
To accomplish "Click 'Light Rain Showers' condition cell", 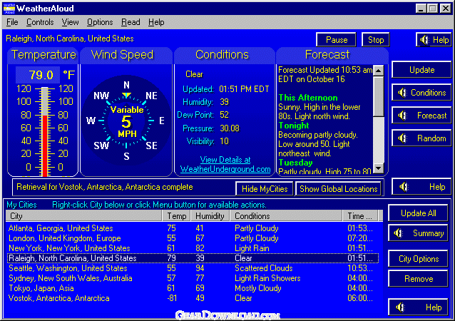I will [x=267, y=278].
